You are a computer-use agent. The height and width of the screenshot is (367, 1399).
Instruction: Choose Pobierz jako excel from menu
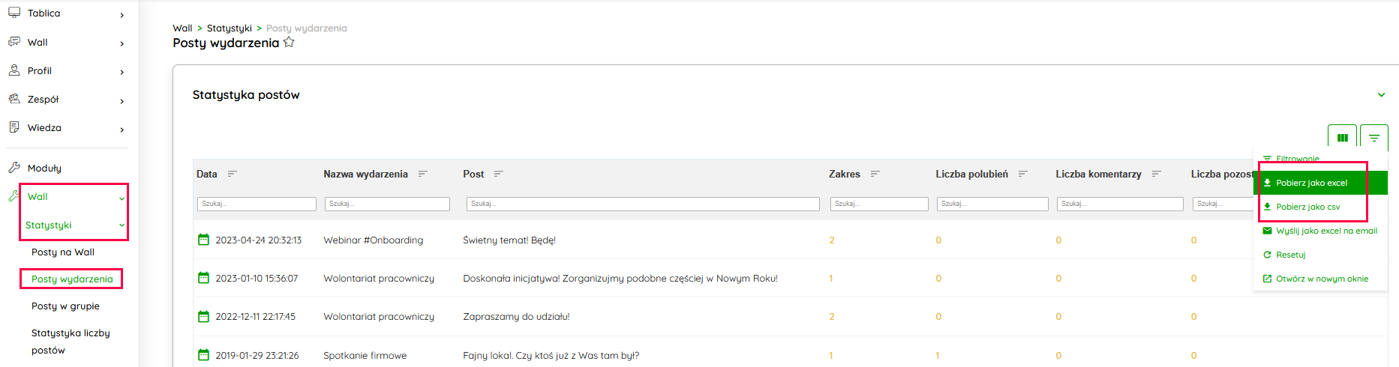1311,183
